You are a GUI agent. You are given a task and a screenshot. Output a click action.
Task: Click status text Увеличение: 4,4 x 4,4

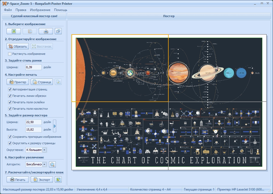pos(92,189)
